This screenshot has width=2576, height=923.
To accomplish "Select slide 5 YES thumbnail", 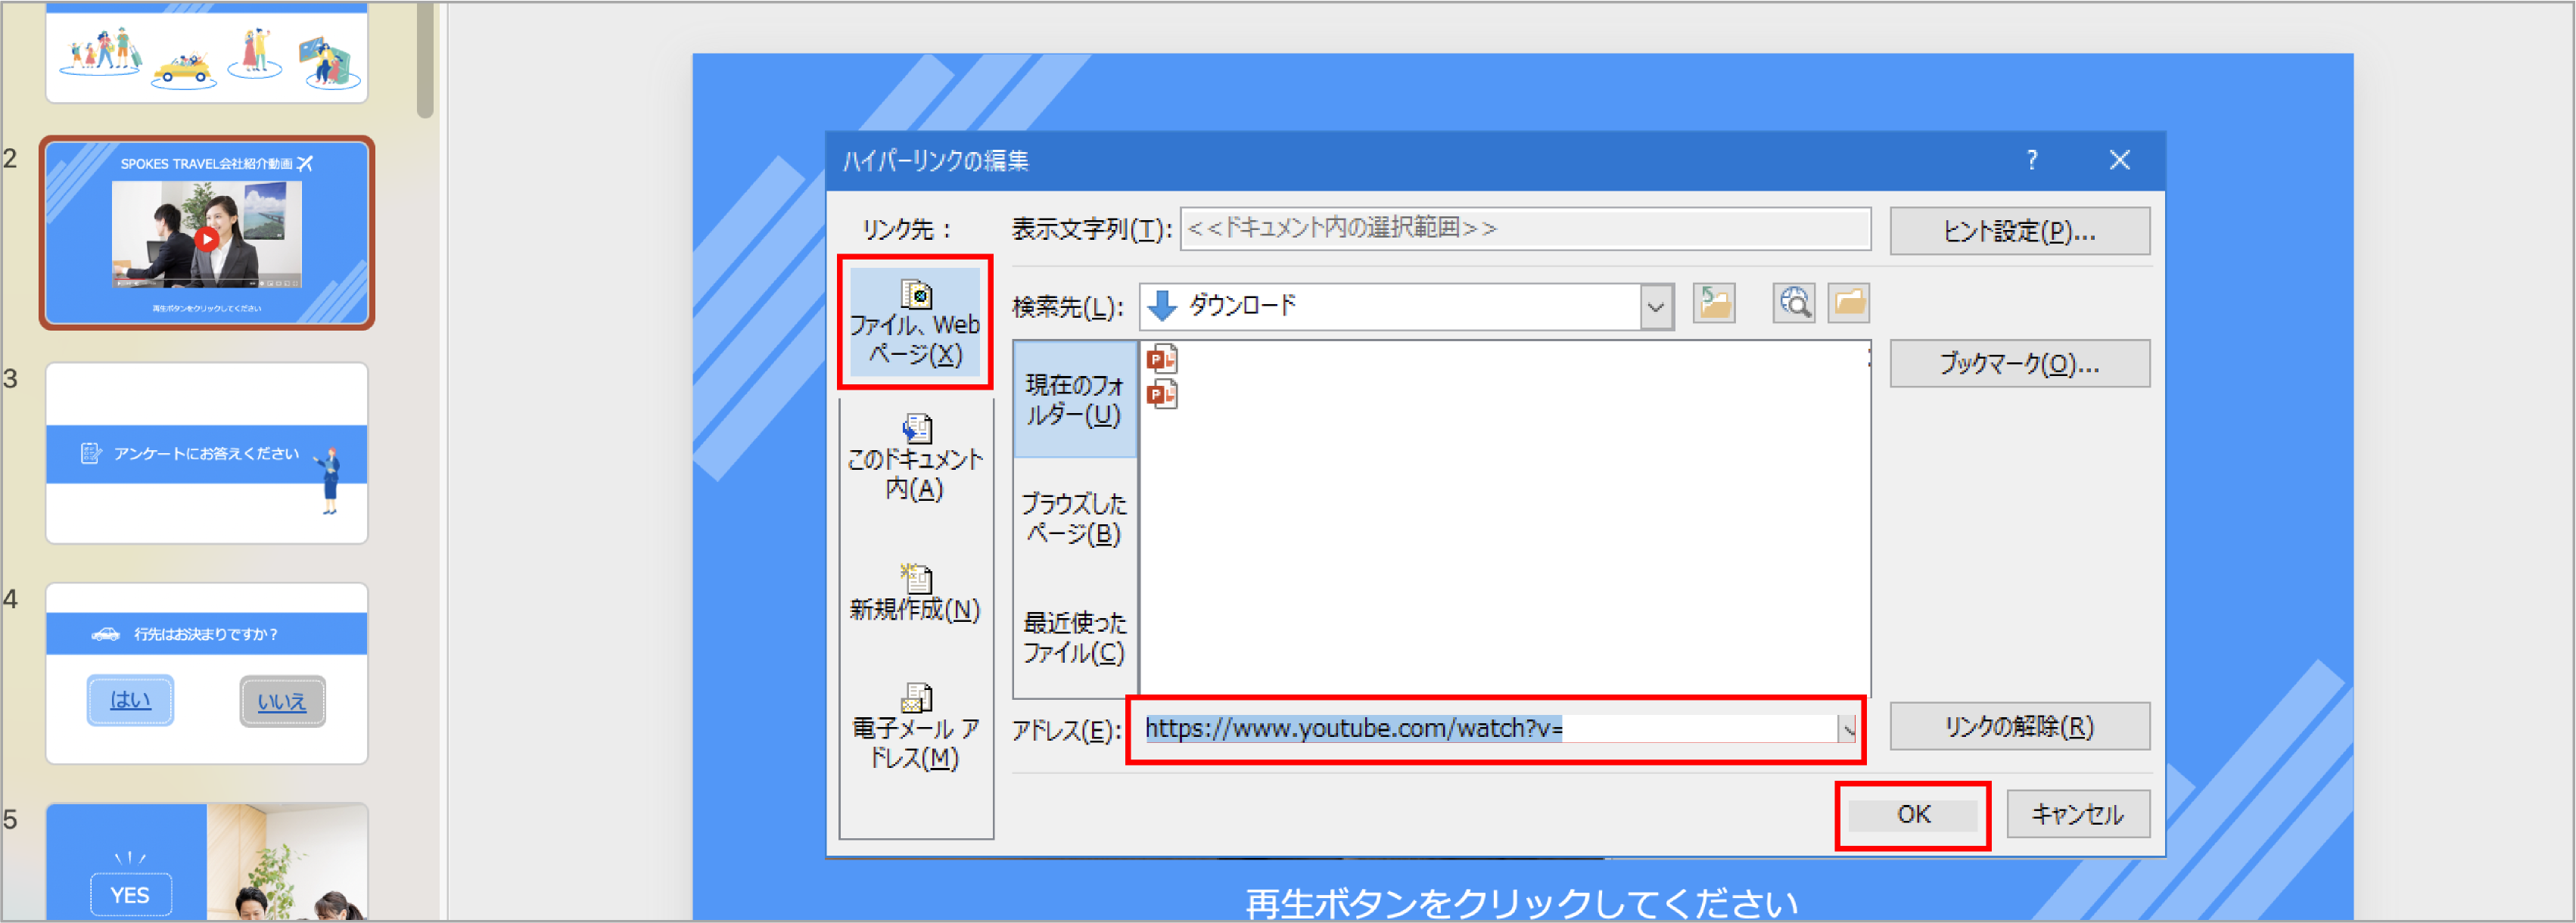I will click(206, 862).
